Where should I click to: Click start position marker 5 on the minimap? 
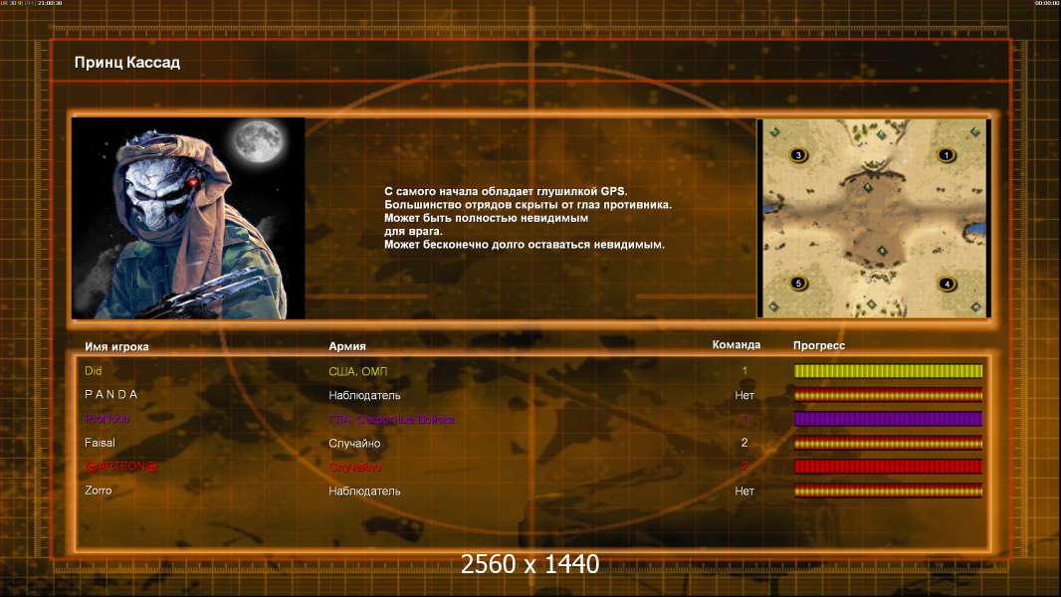click(798, 284)
